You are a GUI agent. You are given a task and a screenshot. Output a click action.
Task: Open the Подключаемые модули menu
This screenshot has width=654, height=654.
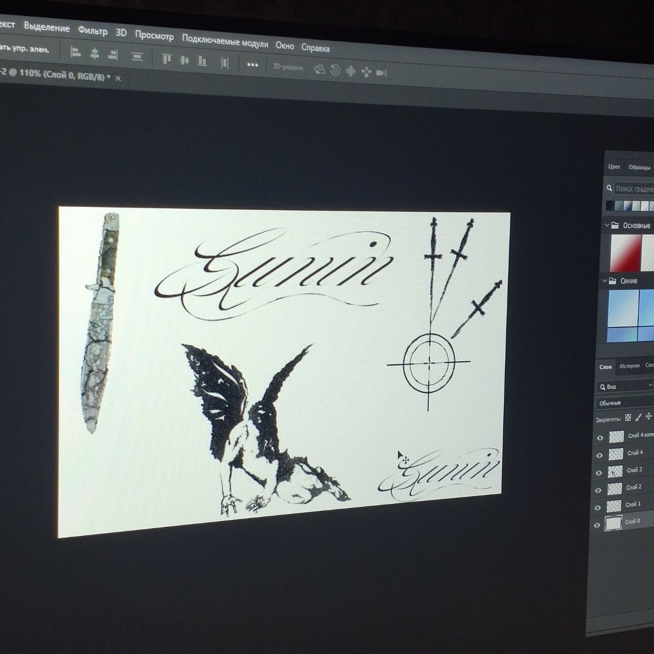(225, 41)
